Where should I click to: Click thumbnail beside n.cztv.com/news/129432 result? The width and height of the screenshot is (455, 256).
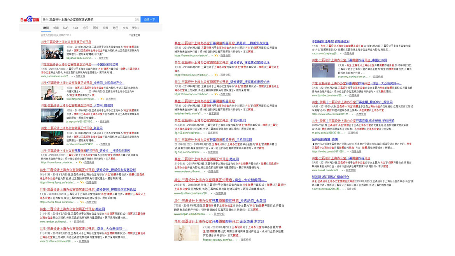(x=52, y=138)
